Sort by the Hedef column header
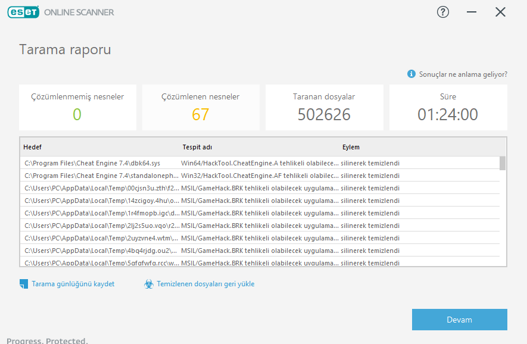527x344 pixels. pos(32,147)
